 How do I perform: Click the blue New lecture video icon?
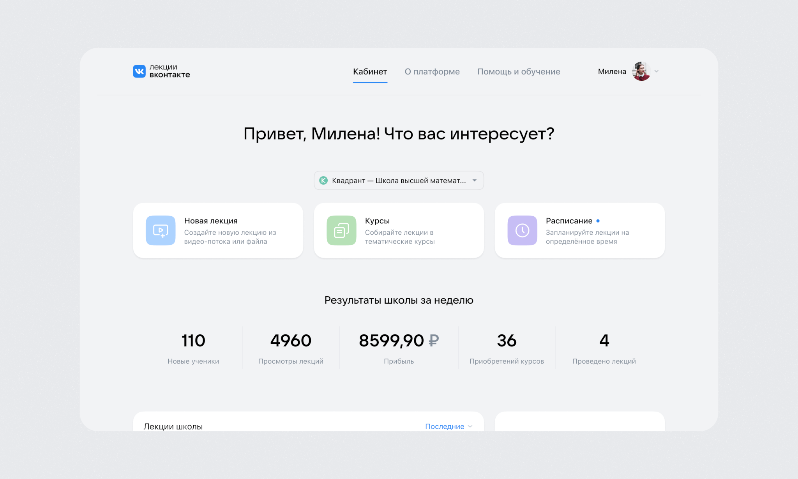tap(161, 230)
